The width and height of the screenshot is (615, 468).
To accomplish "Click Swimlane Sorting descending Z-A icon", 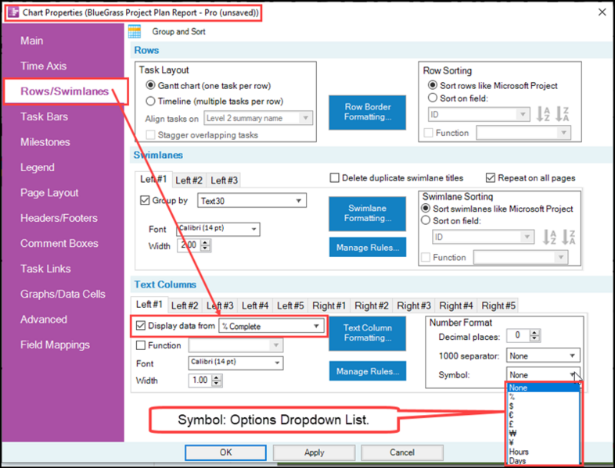I will click(x=568, y=237).
